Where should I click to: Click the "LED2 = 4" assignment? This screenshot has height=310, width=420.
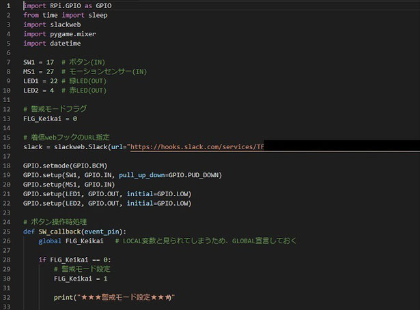[x=38, y=91]
